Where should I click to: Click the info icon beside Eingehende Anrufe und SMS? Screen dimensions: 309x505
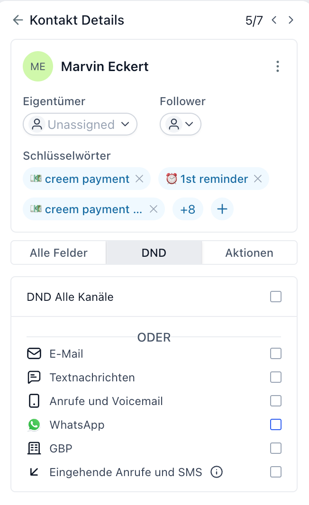217,472
